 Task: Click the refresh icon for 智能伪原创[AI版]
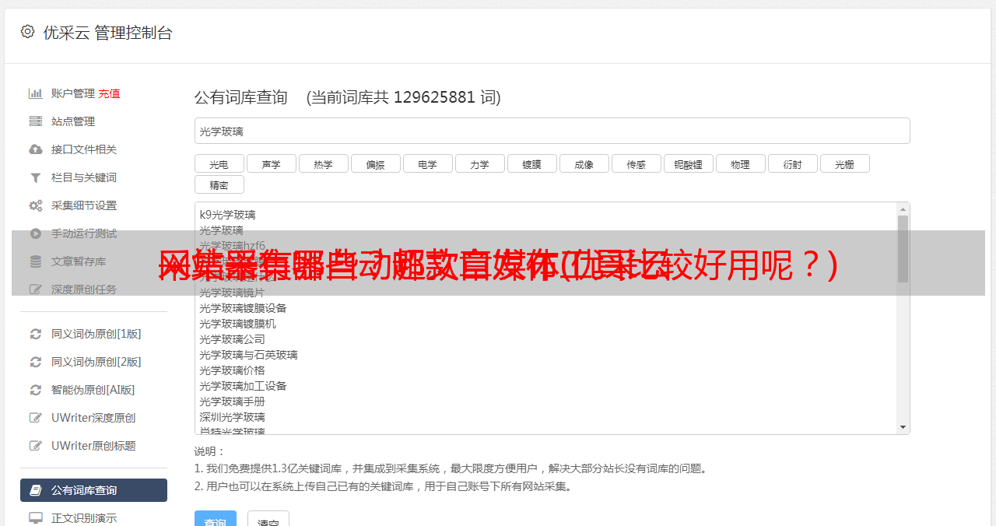pos(36,390)
